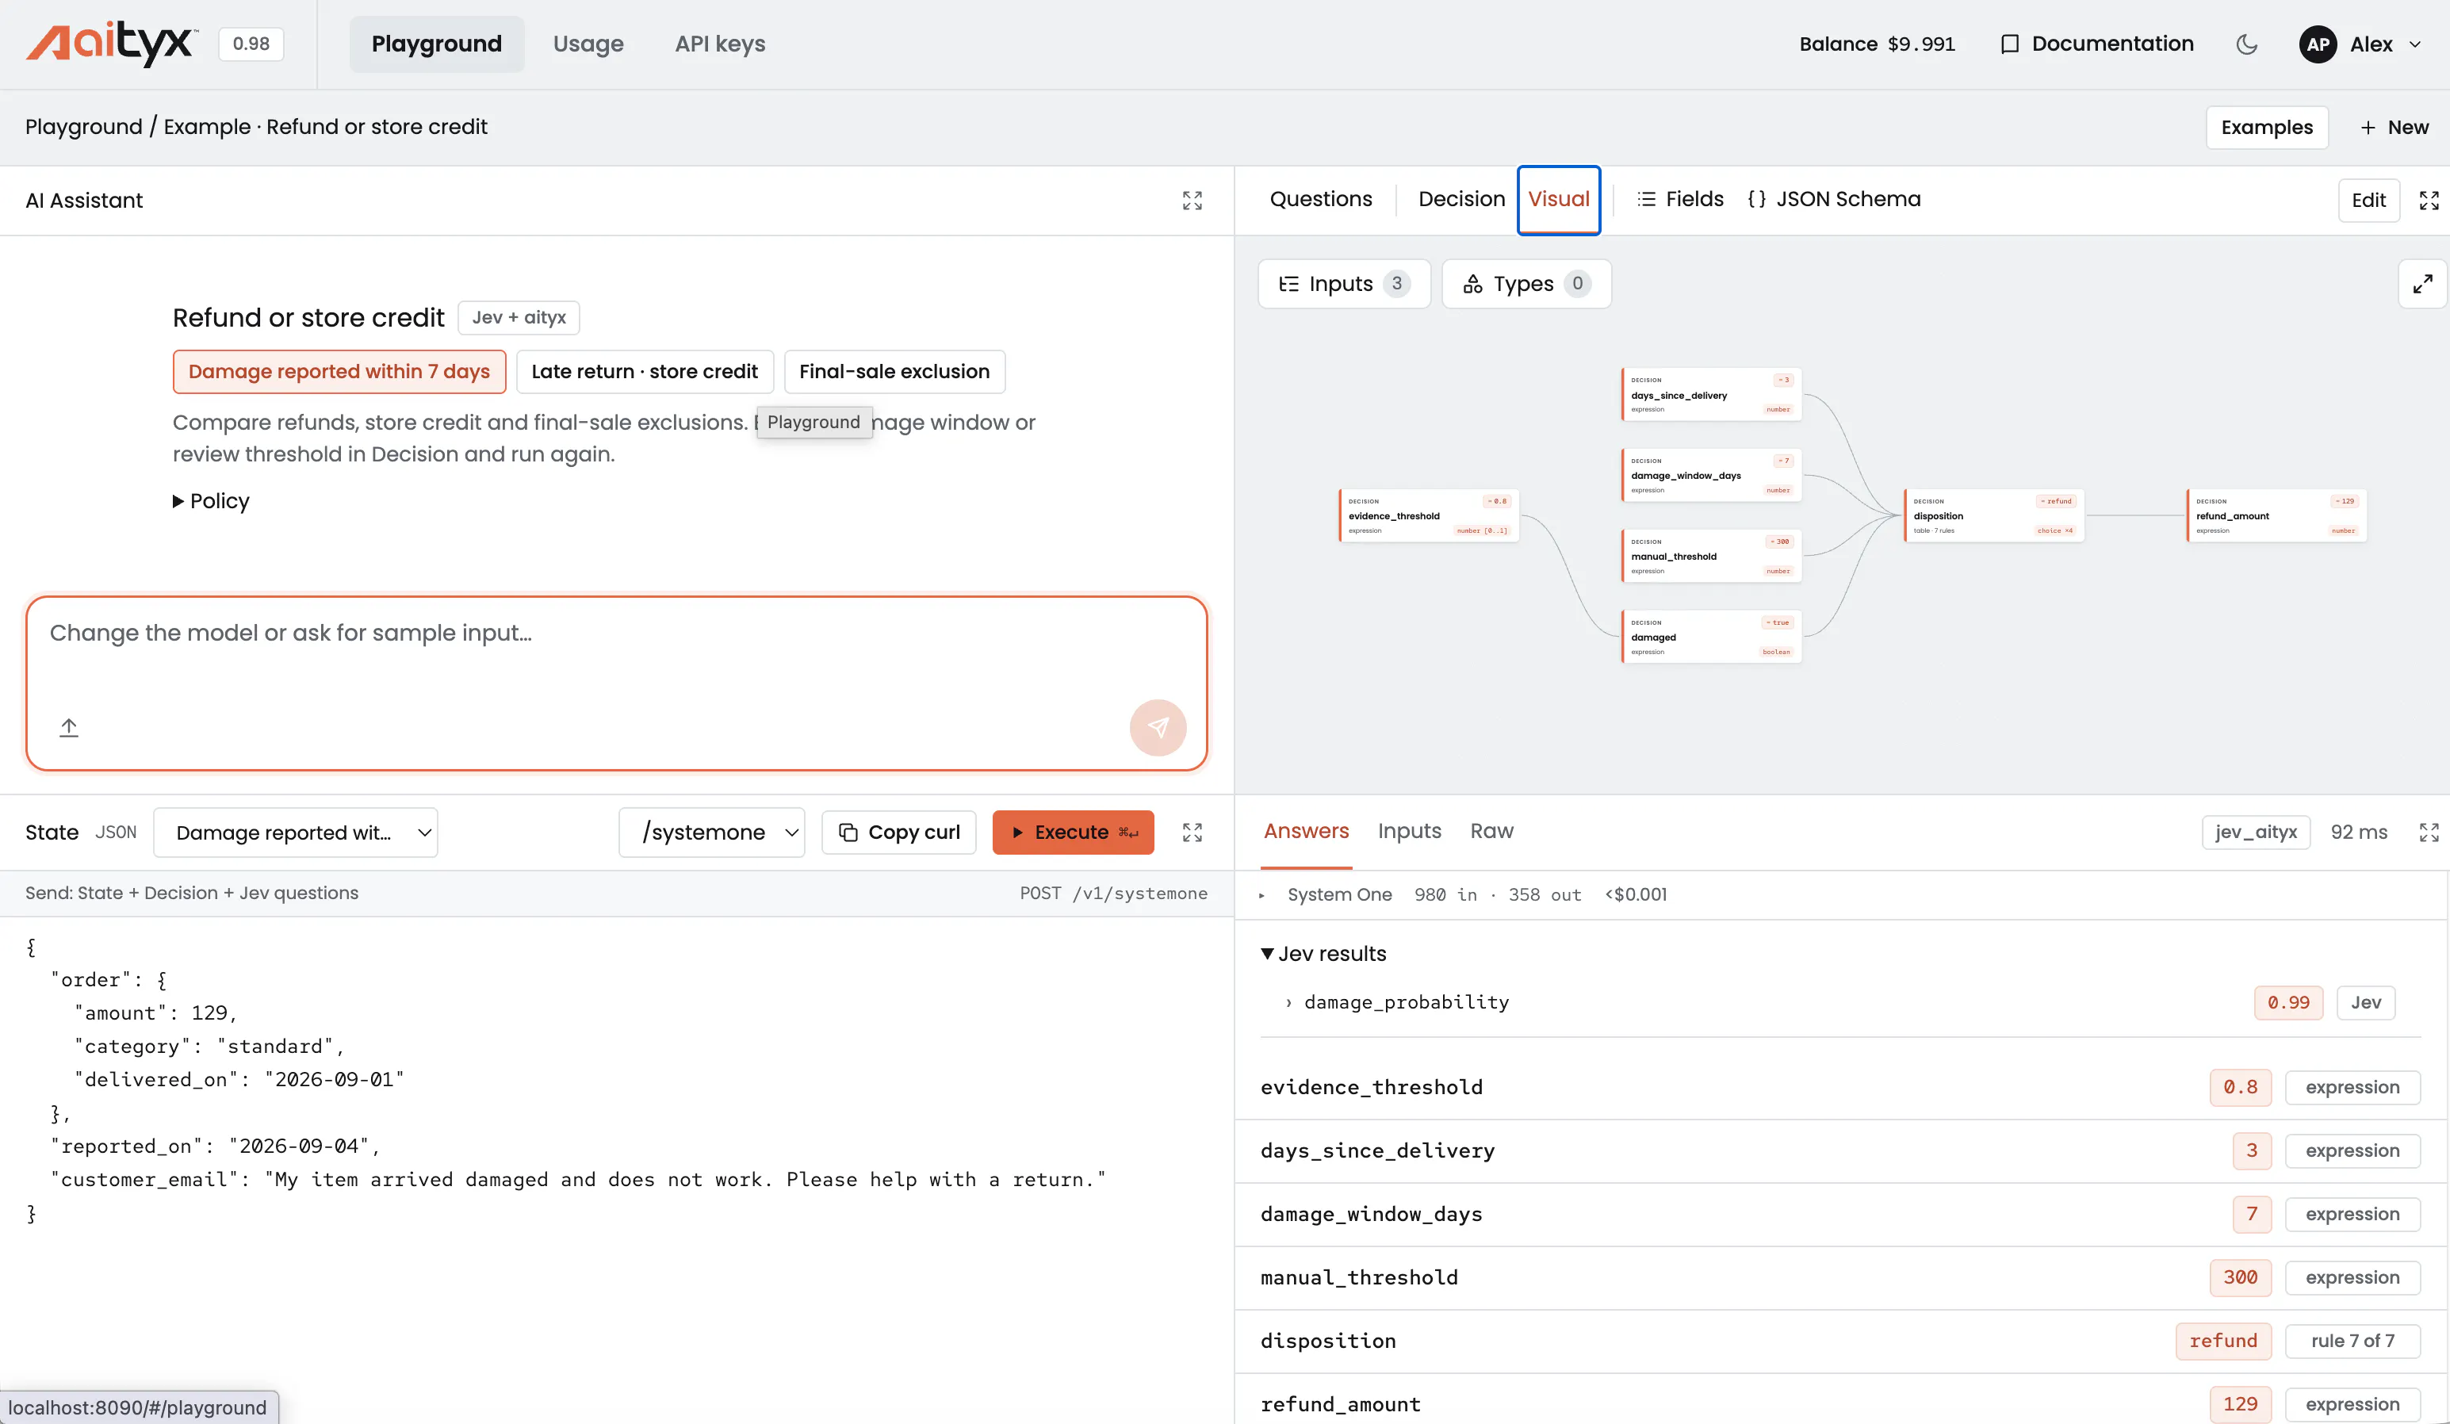Open the Documentation link
Image resolution: width=2450 pixels, height=1424 pixels.
(2097, 44)
